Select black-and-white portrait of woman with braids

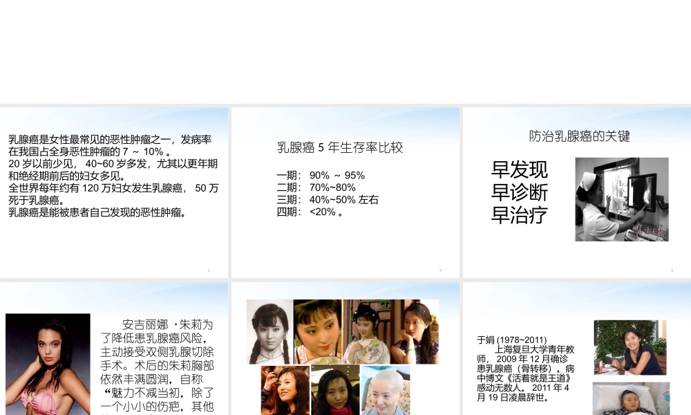pos(269,332)
